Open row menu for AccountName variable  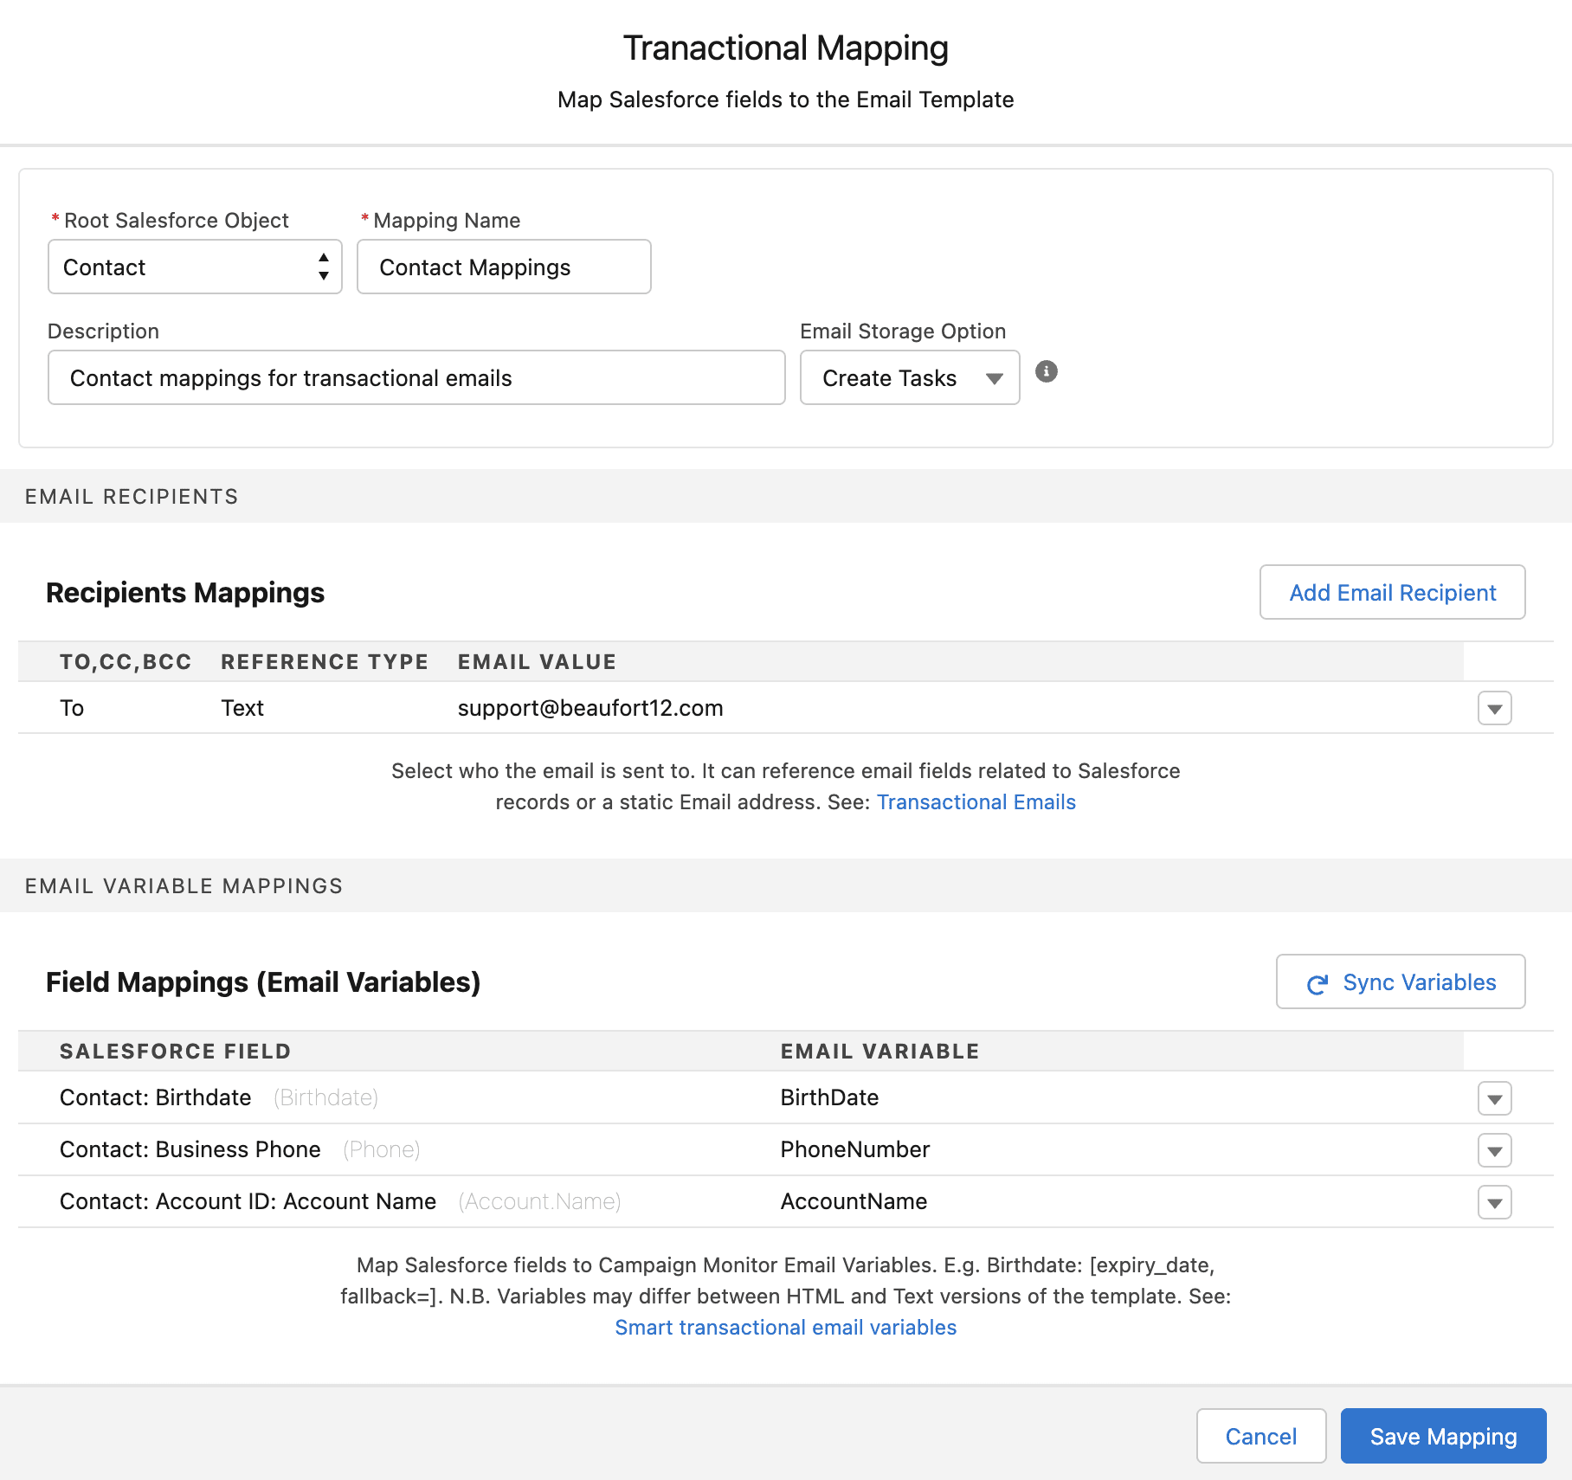pos(1494,1202)
